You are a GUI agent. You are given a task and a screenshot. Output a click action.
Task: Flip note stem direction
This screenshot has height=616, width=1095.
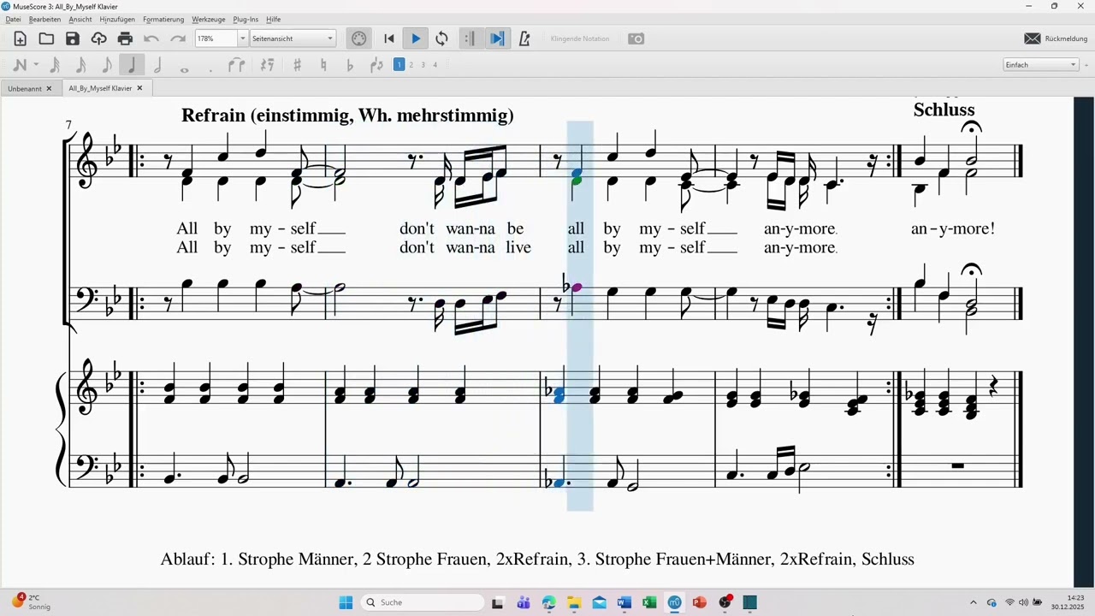click(376, 65)
